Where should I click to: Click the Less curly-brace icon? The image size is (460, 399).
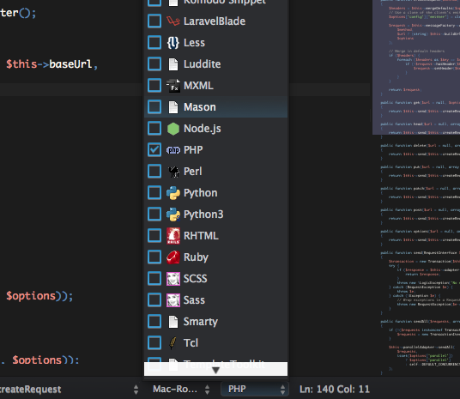click(x=173, y=43)
